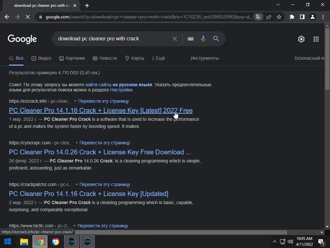Click the Chrome taskbar icon

click(x=40, y=242)
